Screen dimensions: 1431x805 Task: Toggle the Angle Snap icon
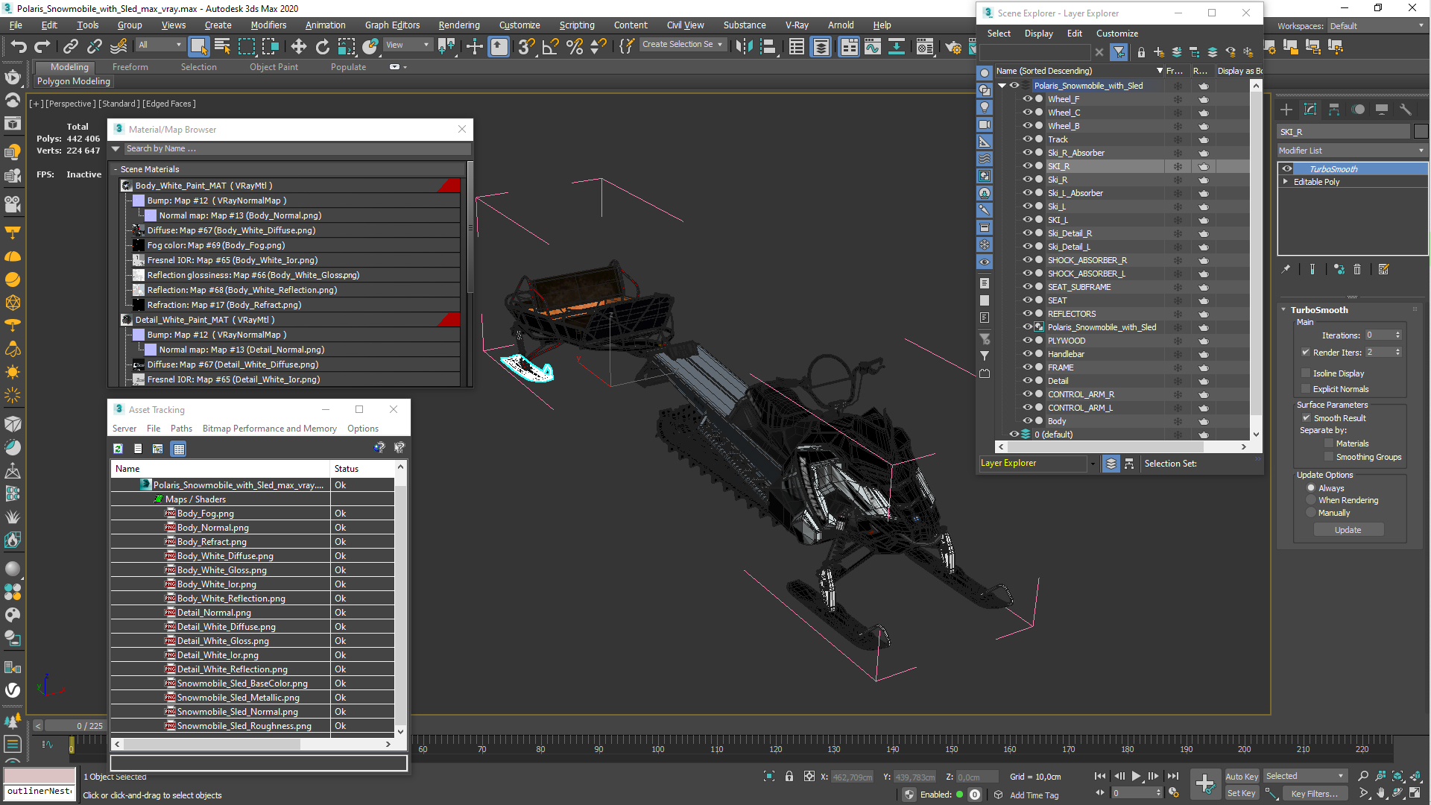(x=551, y=46)
